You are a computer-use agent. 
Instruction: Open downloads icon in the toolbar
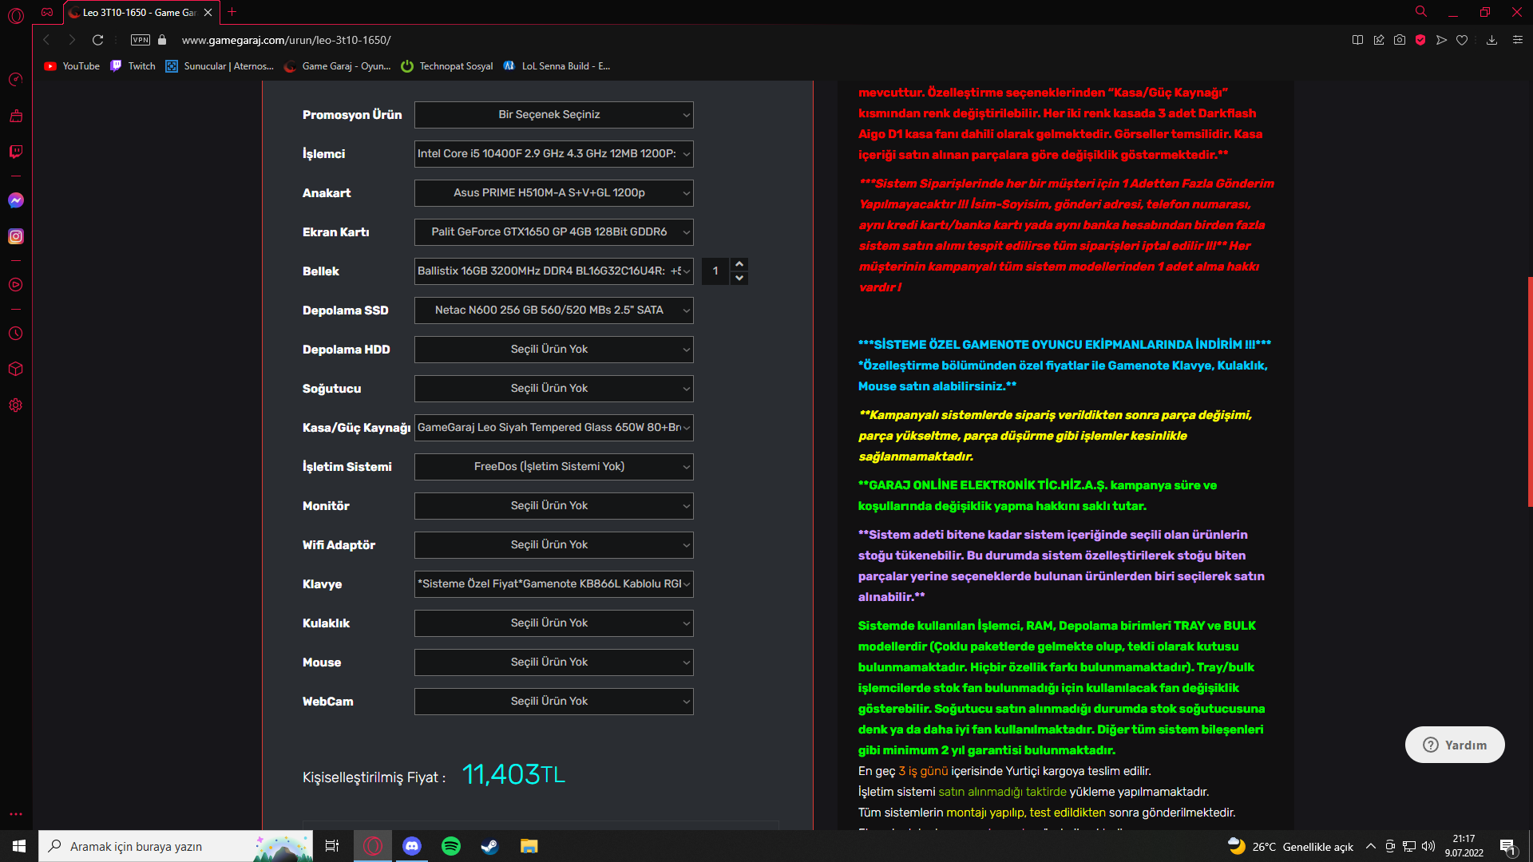click(1491, 40)
